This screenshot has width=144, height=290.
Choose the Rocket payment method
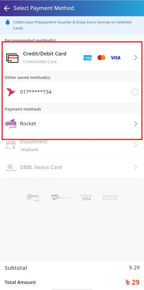[x=72, y=124]
